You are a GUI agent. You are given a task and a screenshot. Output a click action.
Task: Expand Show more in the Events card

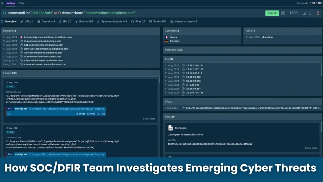click(149, 119)
